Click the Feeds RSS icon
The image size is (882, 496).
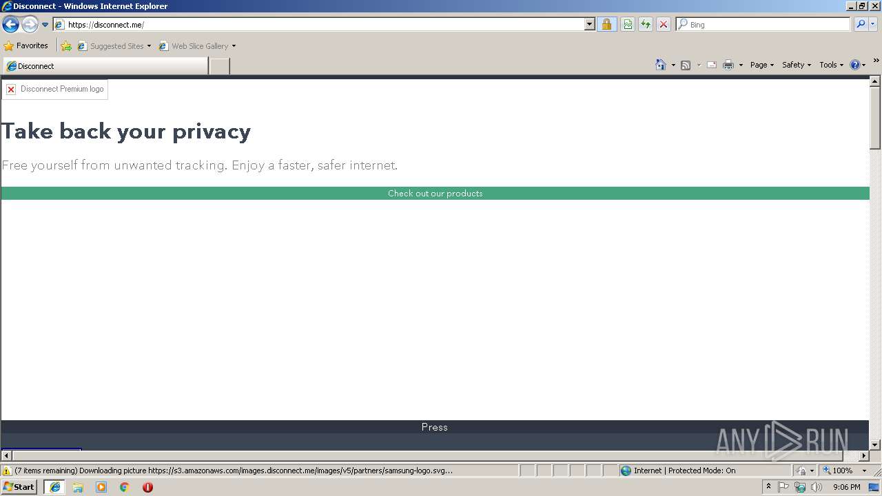click(686, 65)
